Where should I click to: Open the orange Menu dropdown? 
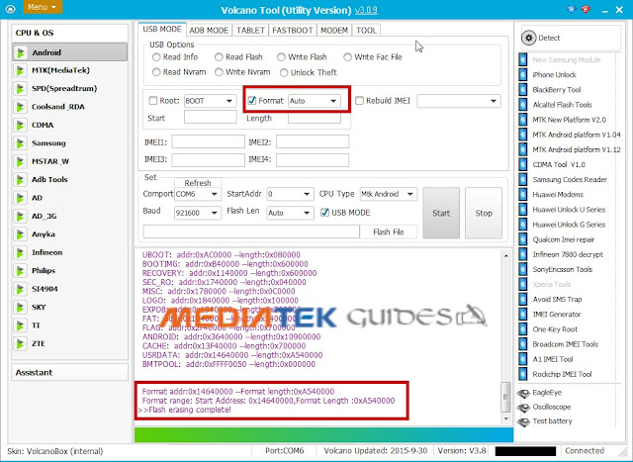tap(43, 7)
